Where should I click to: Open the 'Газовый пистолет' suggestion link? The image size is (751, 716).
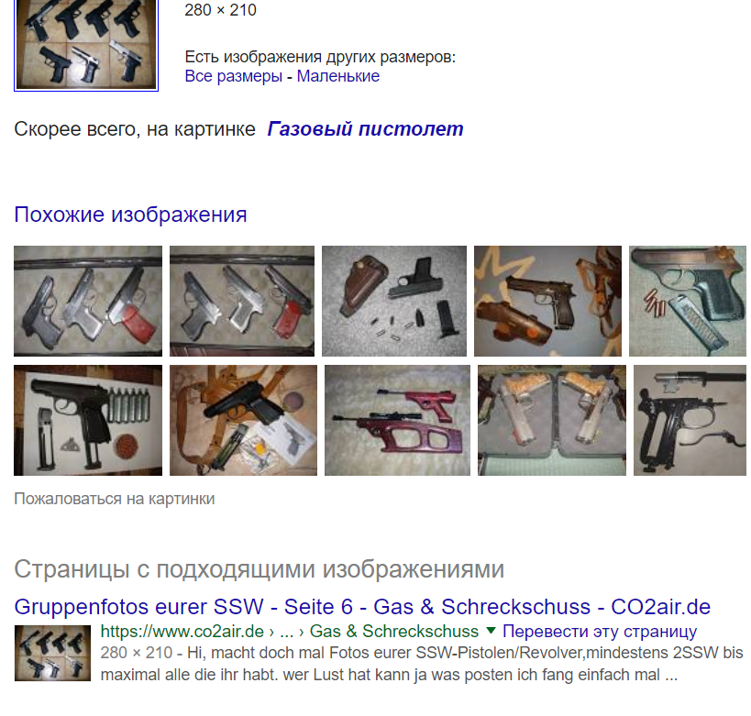(365, 129)
